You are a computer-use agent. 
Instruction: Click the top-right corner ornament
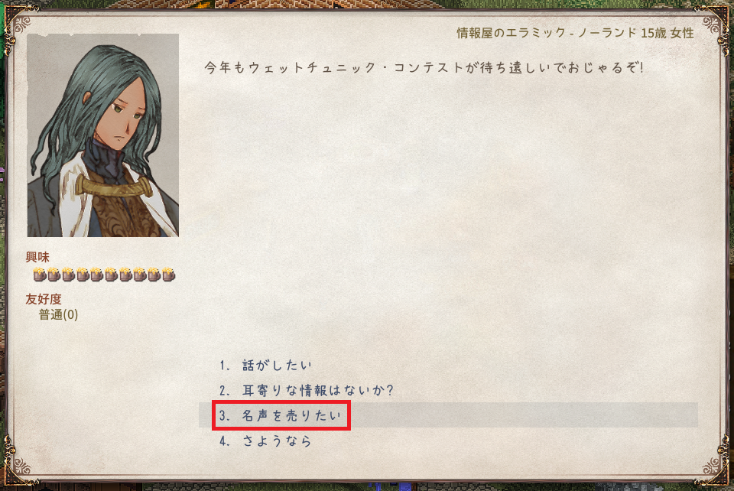[714, 24]
